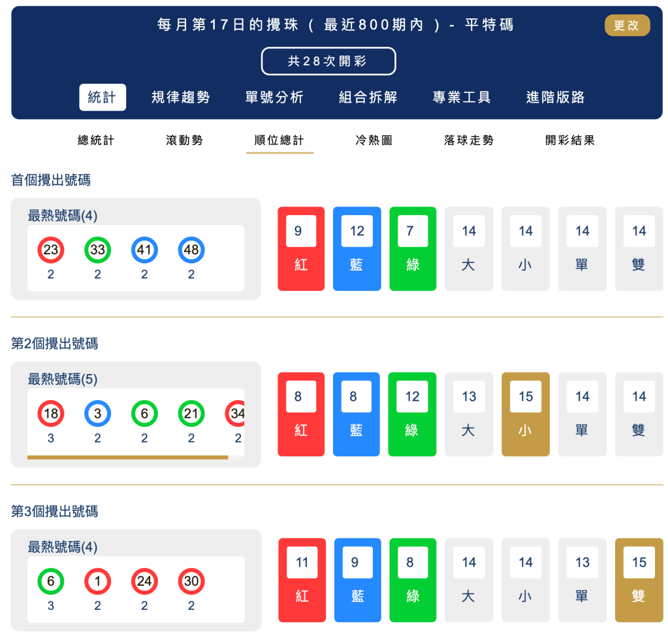Select the red ball numbered 23
This screenshot has width=668, height=638.
50,249
